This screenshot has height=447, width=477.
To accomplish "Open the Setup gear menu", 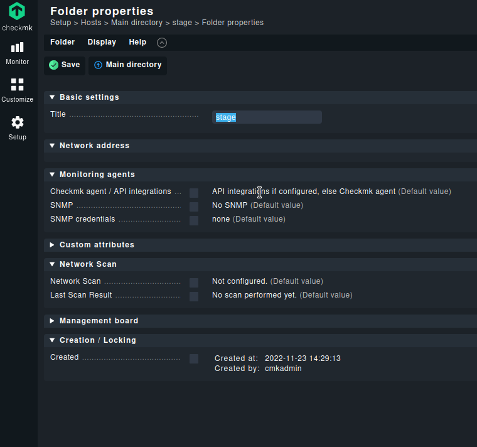I will click(18, 128).
